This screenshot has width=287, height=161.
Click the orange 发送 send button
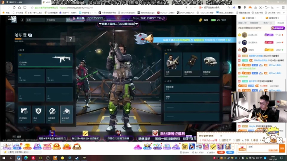point(282,148)
